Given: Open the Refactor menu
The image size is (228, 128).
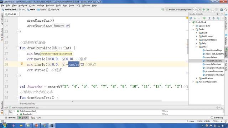Looking at the screenshot, I should click(x=50, y=6).
